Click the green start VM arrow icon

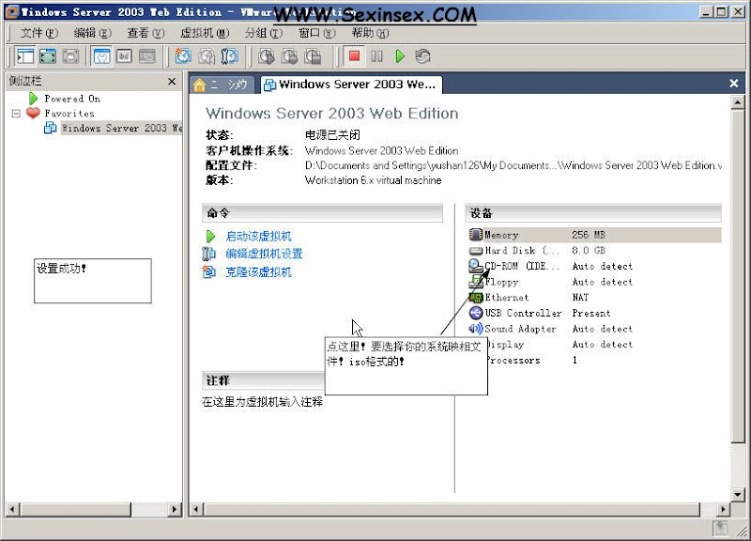tap(209, 237)
